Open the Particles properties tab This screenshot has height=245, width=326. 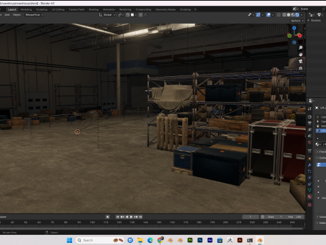310,171
